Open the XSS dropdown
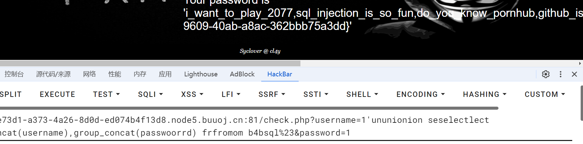 coord(192,95)
